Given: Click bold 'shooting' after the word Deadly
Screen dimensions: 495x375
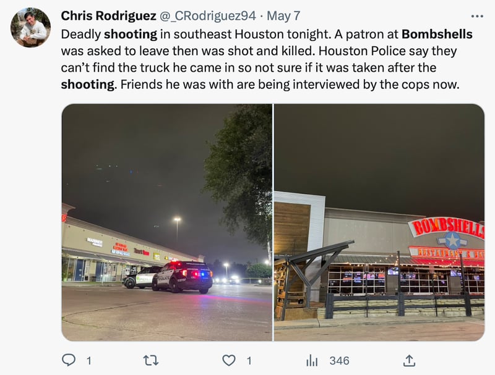Looking at the screenshot, I should click(x=131, y=34).
